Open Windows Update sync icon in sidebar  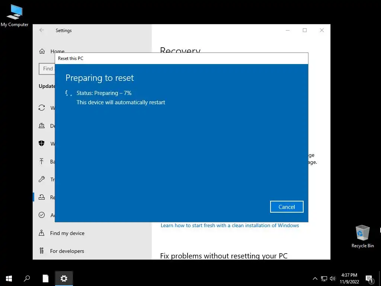pyautogui.click(x=42, y=108)
